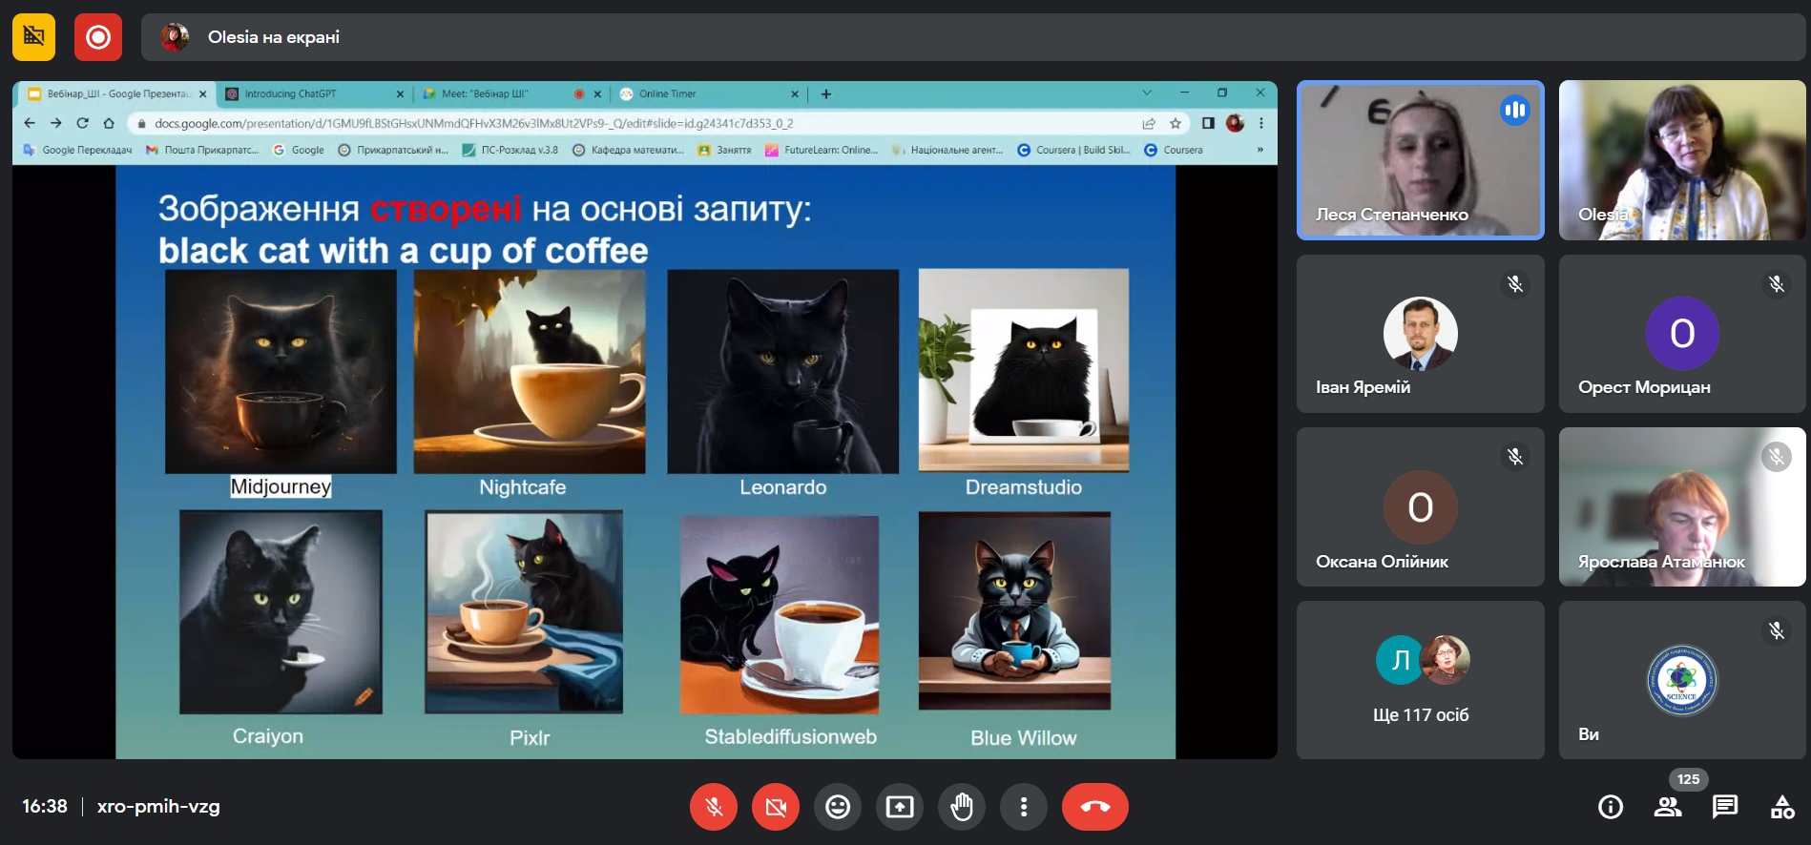1811x845 pixels.
Task: Click the present screen button
Action: tap(899, 807)
